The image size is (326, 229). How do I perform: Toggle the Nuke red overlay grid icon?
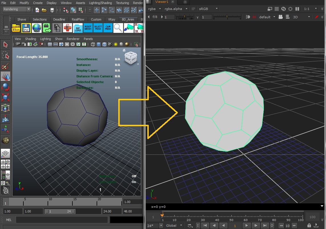tap(254, 17)
